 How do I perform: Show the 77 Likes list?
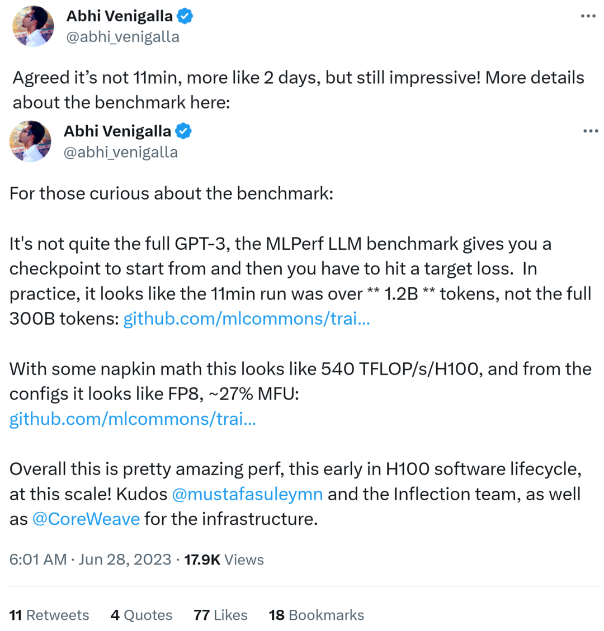[221, 615]
